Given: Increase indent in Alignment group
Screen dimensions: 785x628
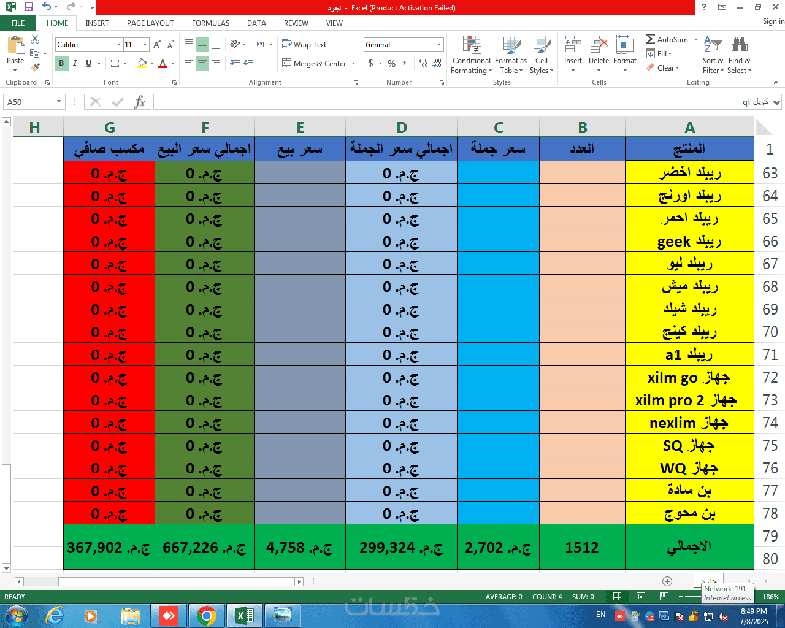Looking at the screenshot, I should 248,63.
